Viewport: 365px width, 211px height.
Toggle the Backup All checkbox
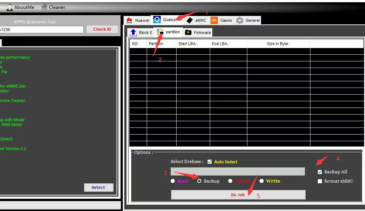pos(320,172)
